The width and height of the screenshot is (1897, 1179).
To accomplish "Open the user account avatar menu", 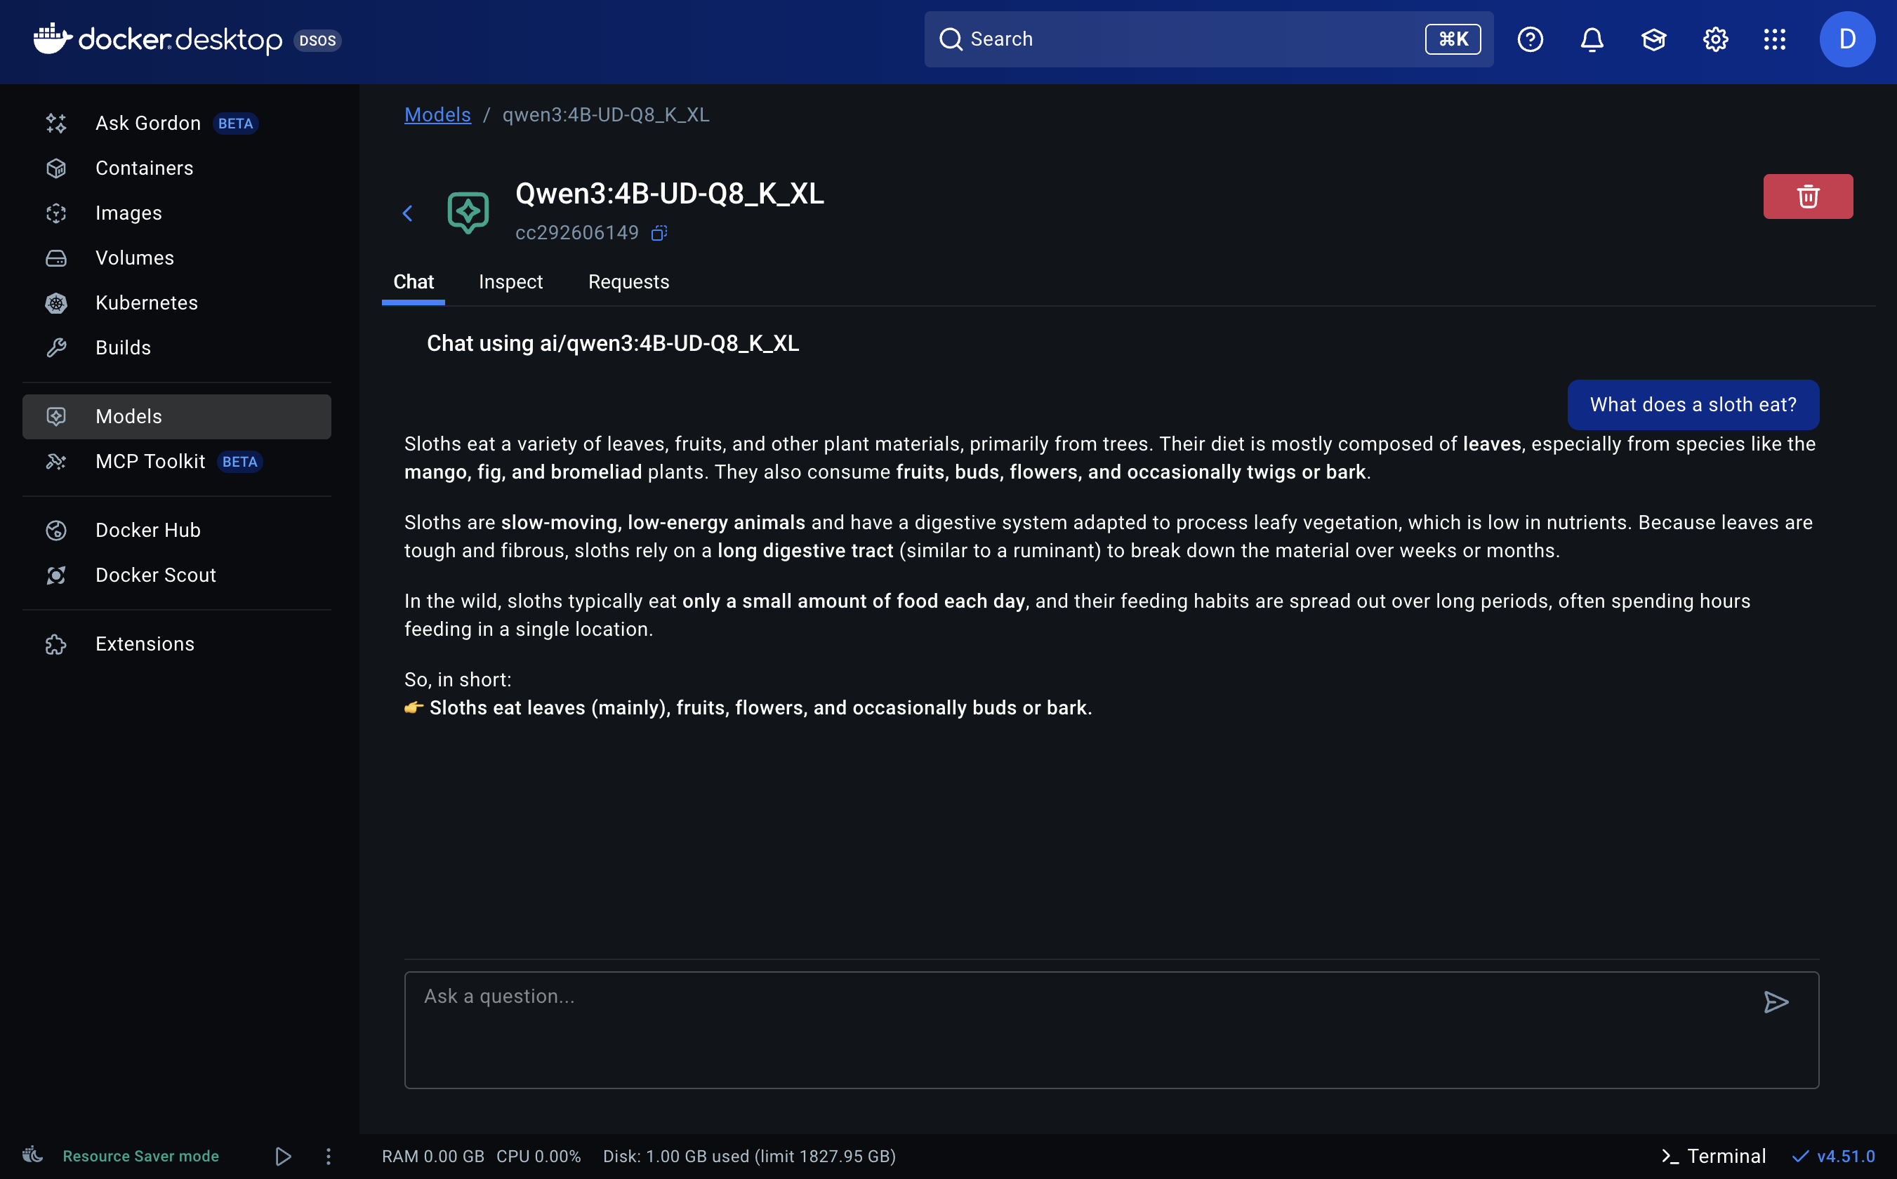I will (1846, 39).
